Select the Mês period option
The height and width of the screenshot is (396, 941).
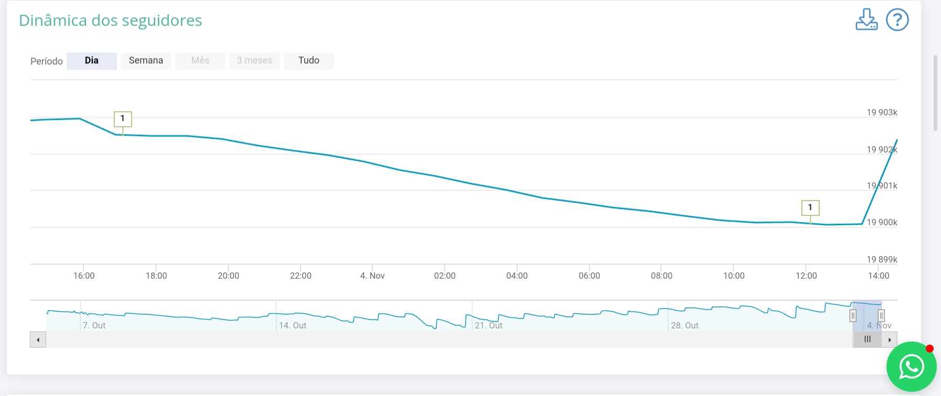pyautogui.click(x=200, y=61)
